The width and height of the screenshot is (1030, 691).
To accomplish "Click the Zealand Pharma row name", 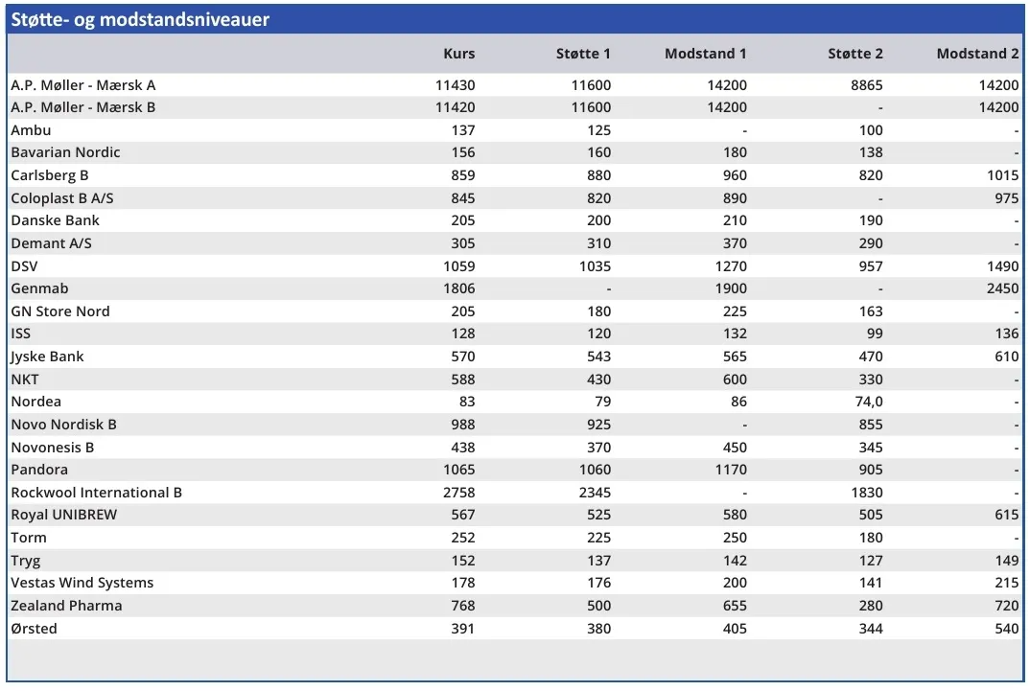I will tap(67, 606).
